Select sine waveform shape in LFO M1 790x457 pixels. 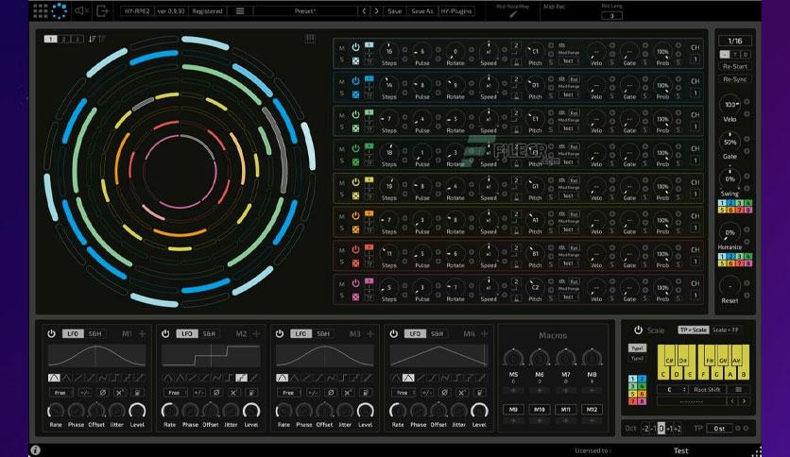(x=54, y=378)
